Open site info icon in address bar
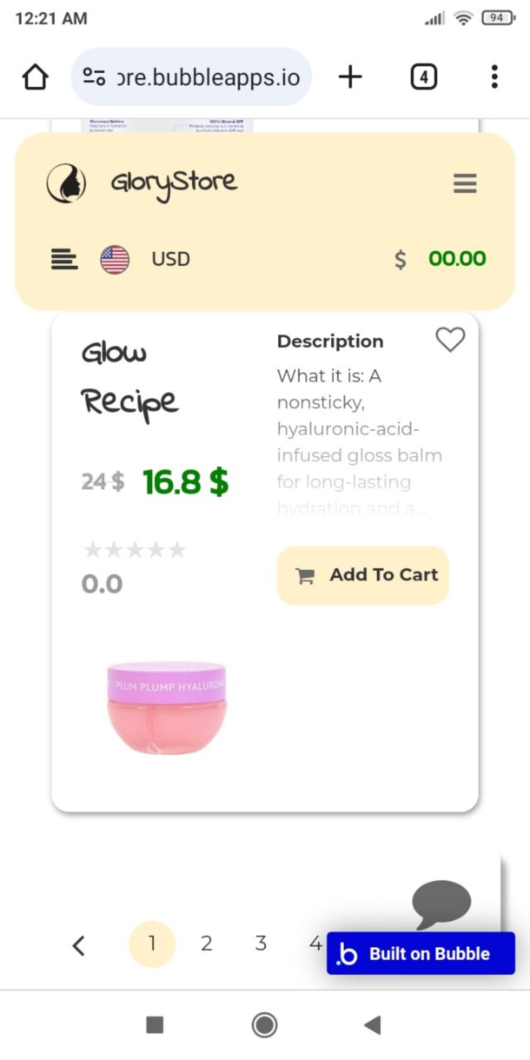This screenshot has width=530, height=1060. 94,77
